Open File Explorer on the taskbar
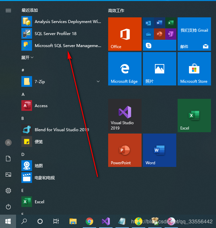The image size is (216, 228). 73,221
